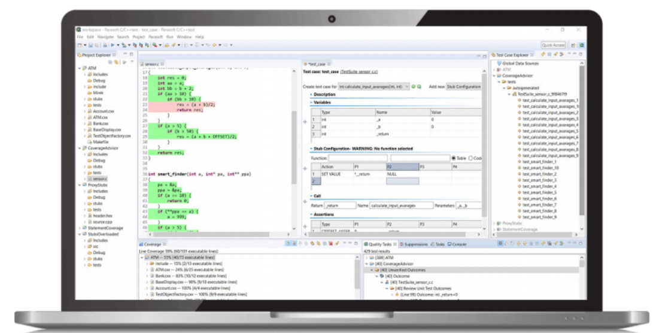
Task: Collapse the Assertions section
Action: coord(312,214)
